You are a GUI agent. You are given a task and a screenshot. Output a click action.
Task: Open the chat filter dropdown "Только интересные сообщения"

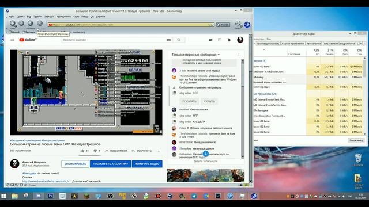tap(195, 55)
